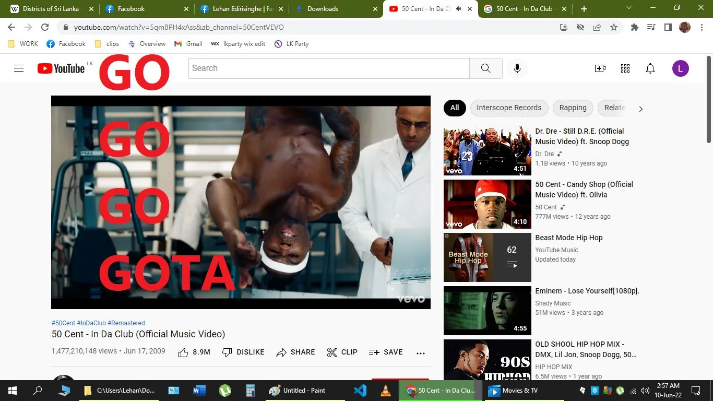
Task: Open Windows taskbar search
Action: 38,391
